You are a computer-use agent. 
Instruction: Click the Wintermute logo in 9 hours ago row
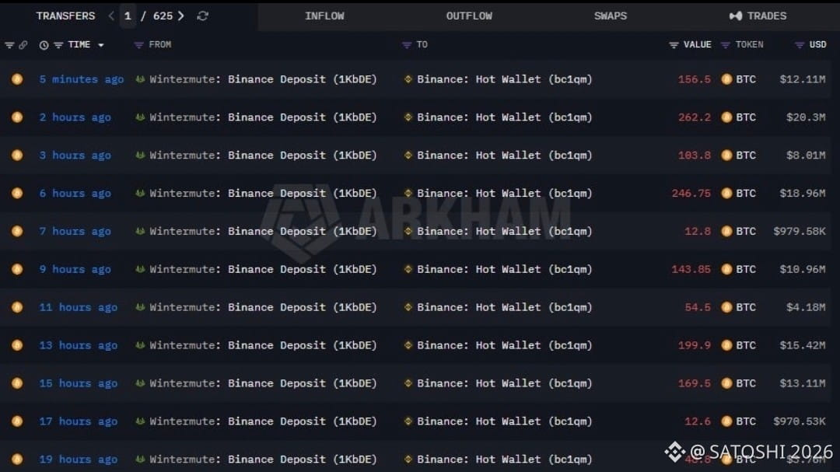(x=140, y=270)
